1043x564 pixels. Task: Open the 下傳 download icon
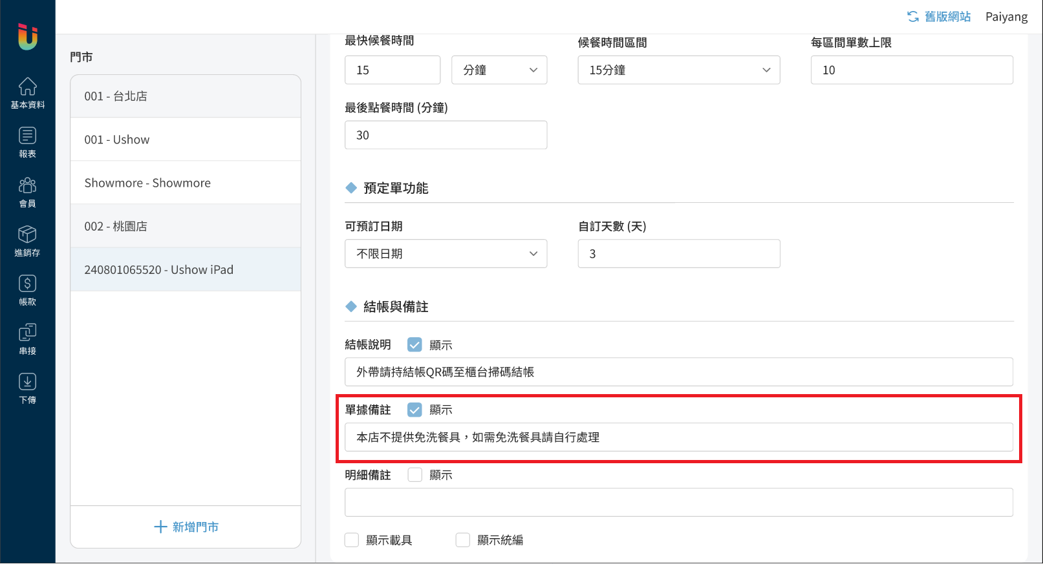pos(27,382)
